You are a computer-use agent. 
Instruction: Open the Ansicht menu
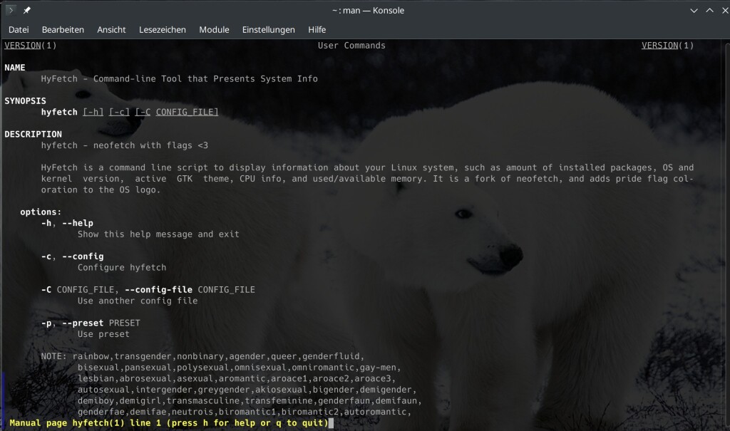(111, 30)
